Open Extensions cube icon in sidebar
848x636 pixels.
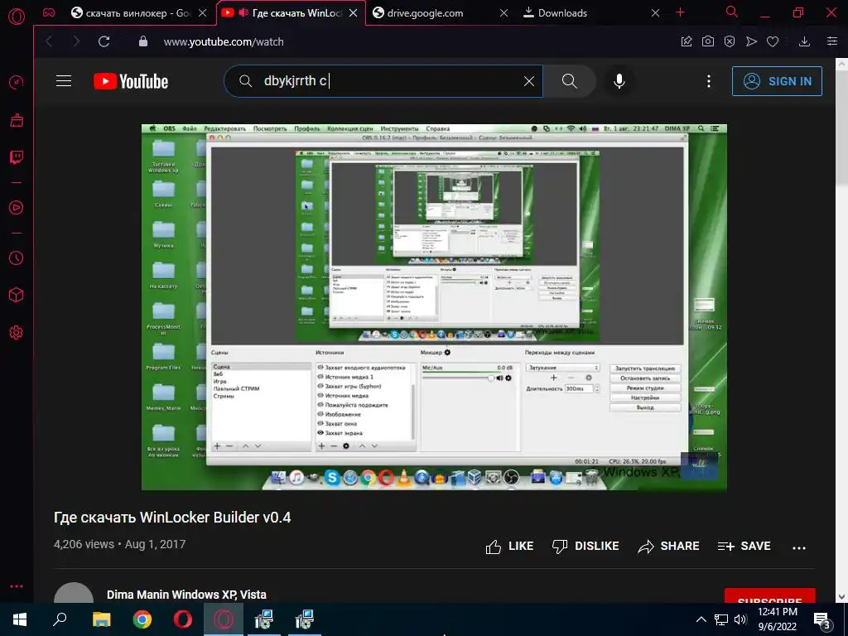[17, 295]
